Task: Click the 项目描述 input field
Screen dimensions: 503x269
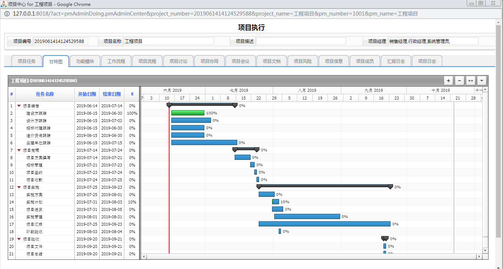Action: pos(301,41)
